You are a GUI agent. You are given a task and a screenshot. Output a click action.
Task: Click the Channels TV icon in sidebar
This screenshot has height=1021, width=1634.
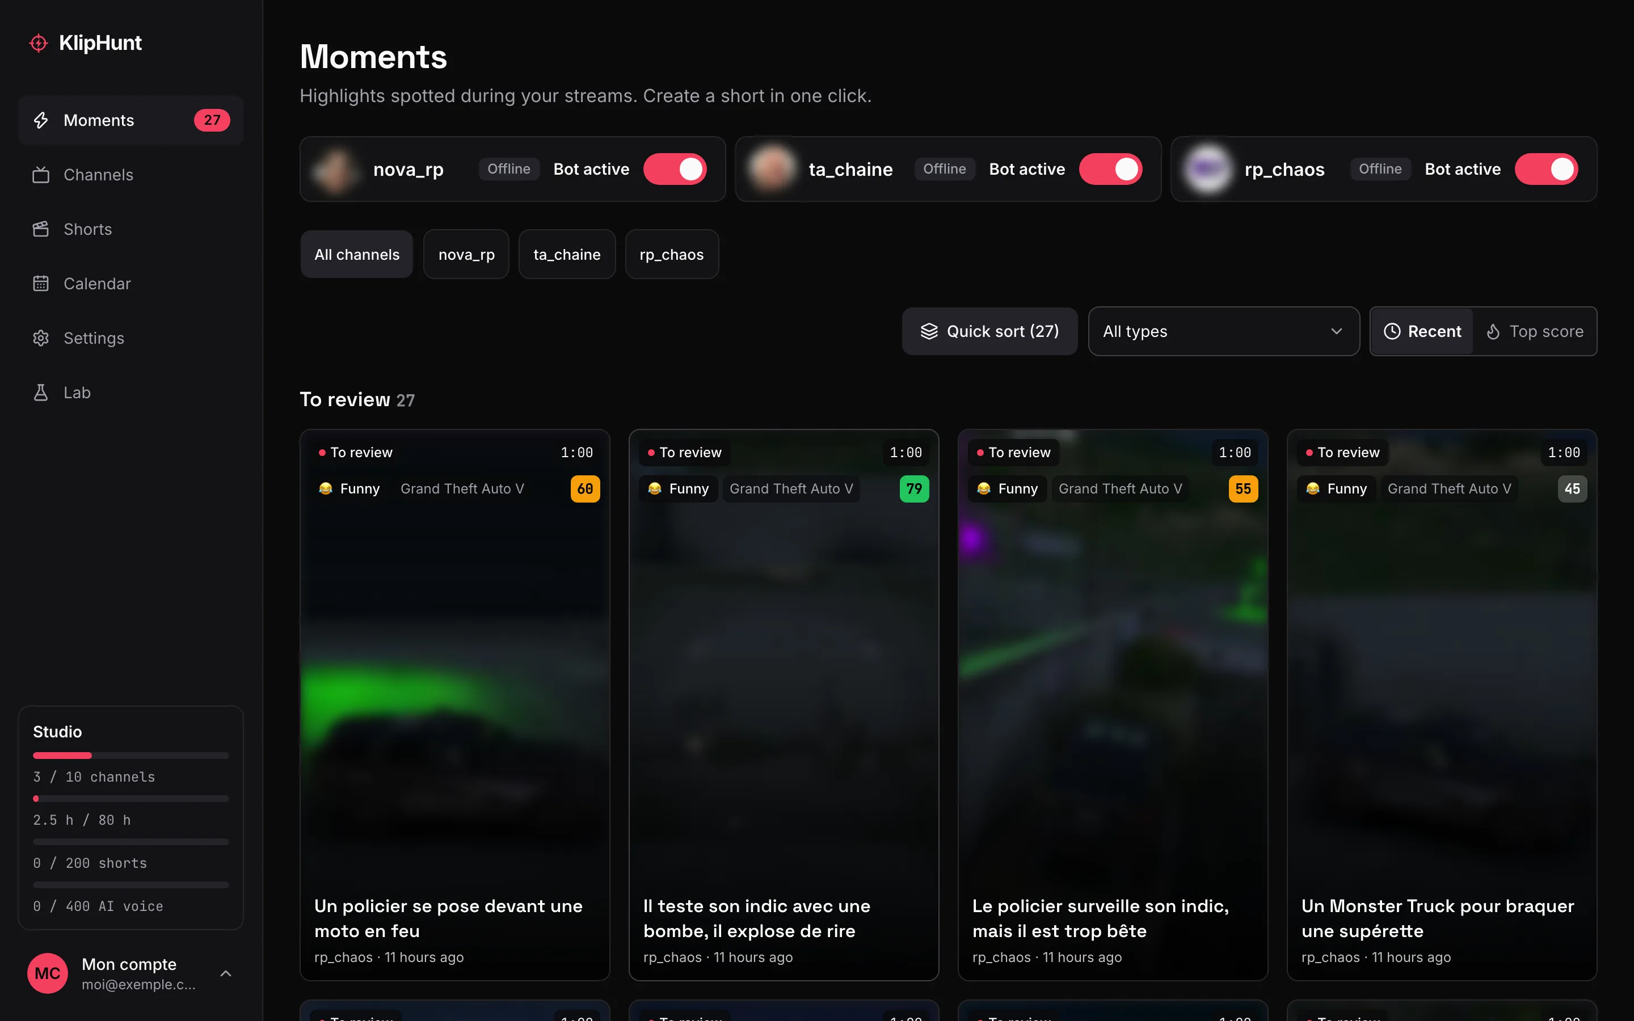[41, 175]
